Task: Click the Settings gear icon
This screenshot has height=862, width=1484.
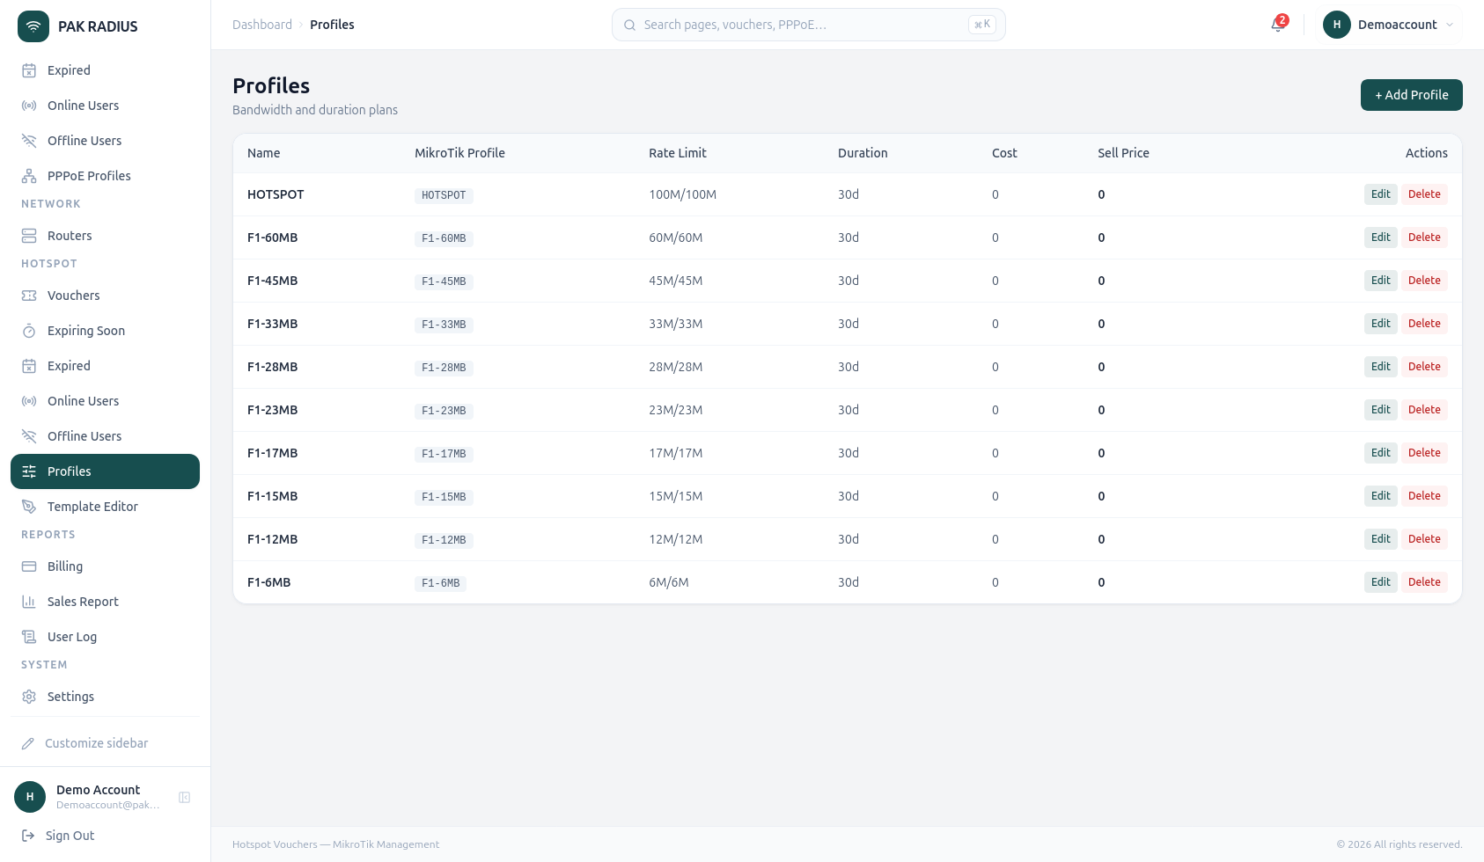Action: point(29,697)
